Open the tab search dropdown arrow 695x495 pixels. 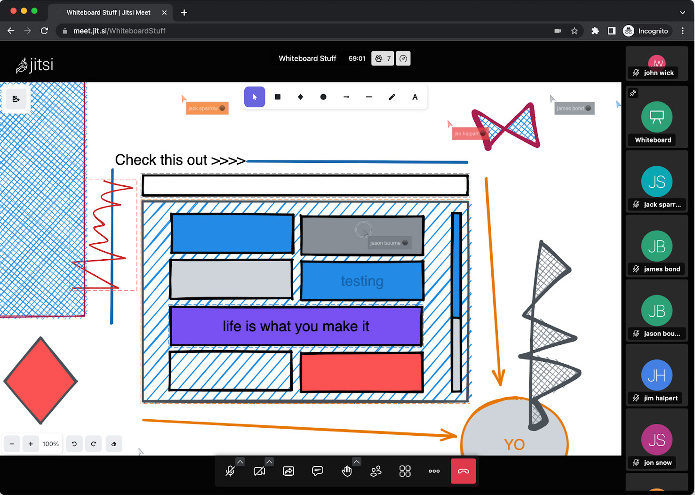(x=682, y=13)
